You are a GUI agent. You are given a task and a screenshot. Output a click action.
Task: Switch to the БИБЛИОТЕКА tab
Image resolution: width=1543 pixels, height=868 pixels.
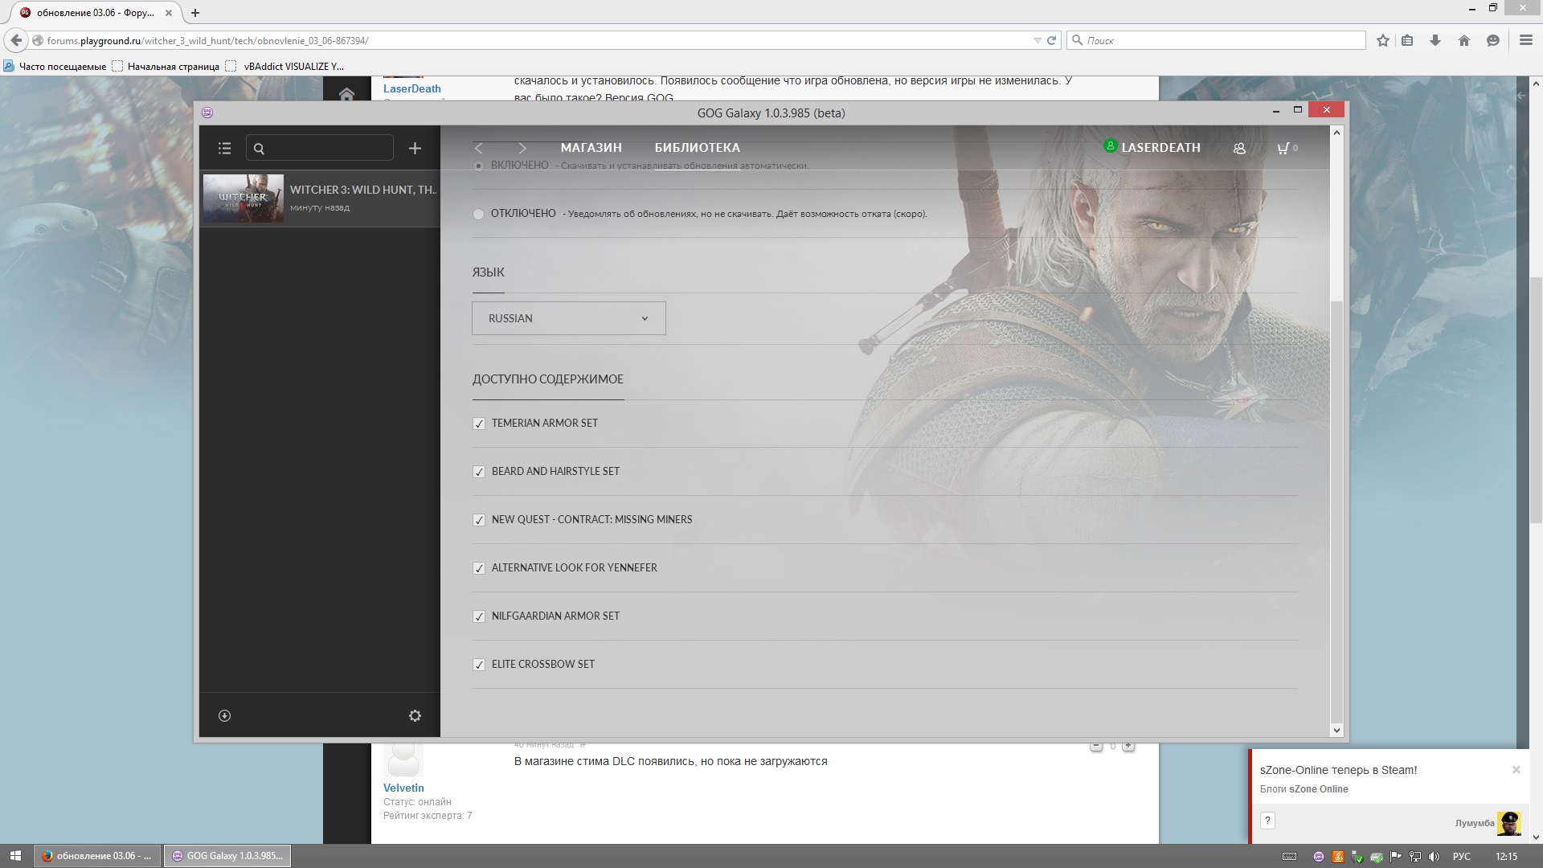click(697, 148)
